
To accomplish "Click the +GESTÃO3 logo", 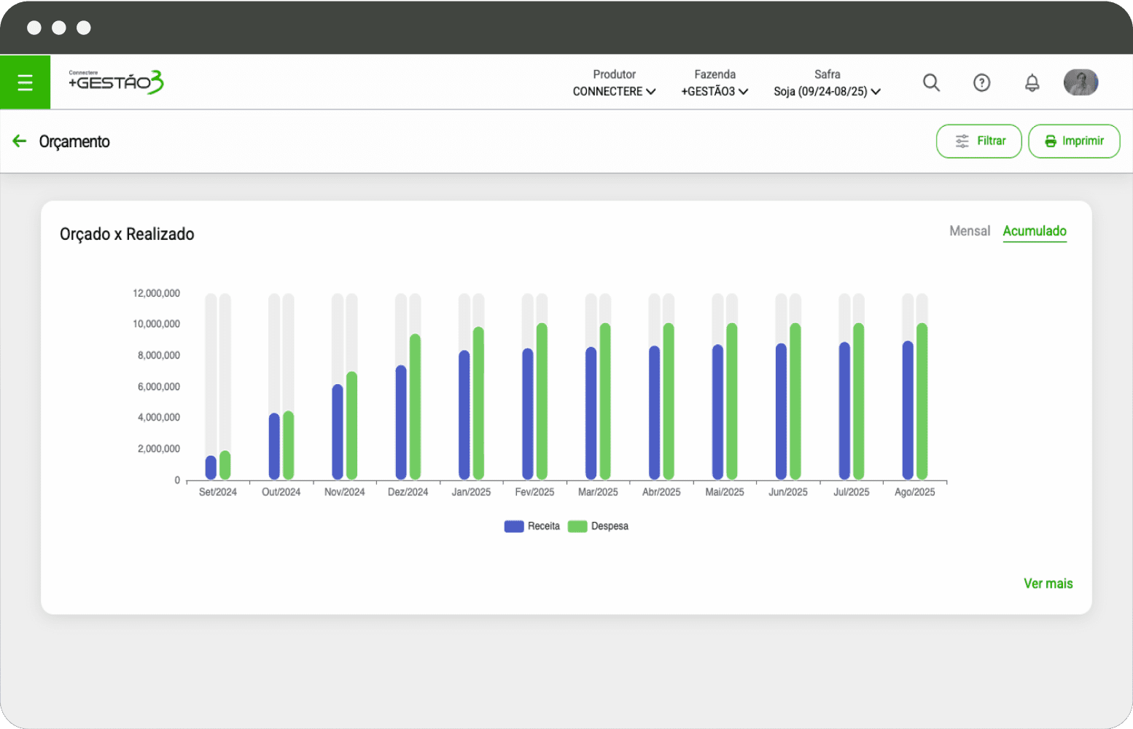I will pos(116,82).
